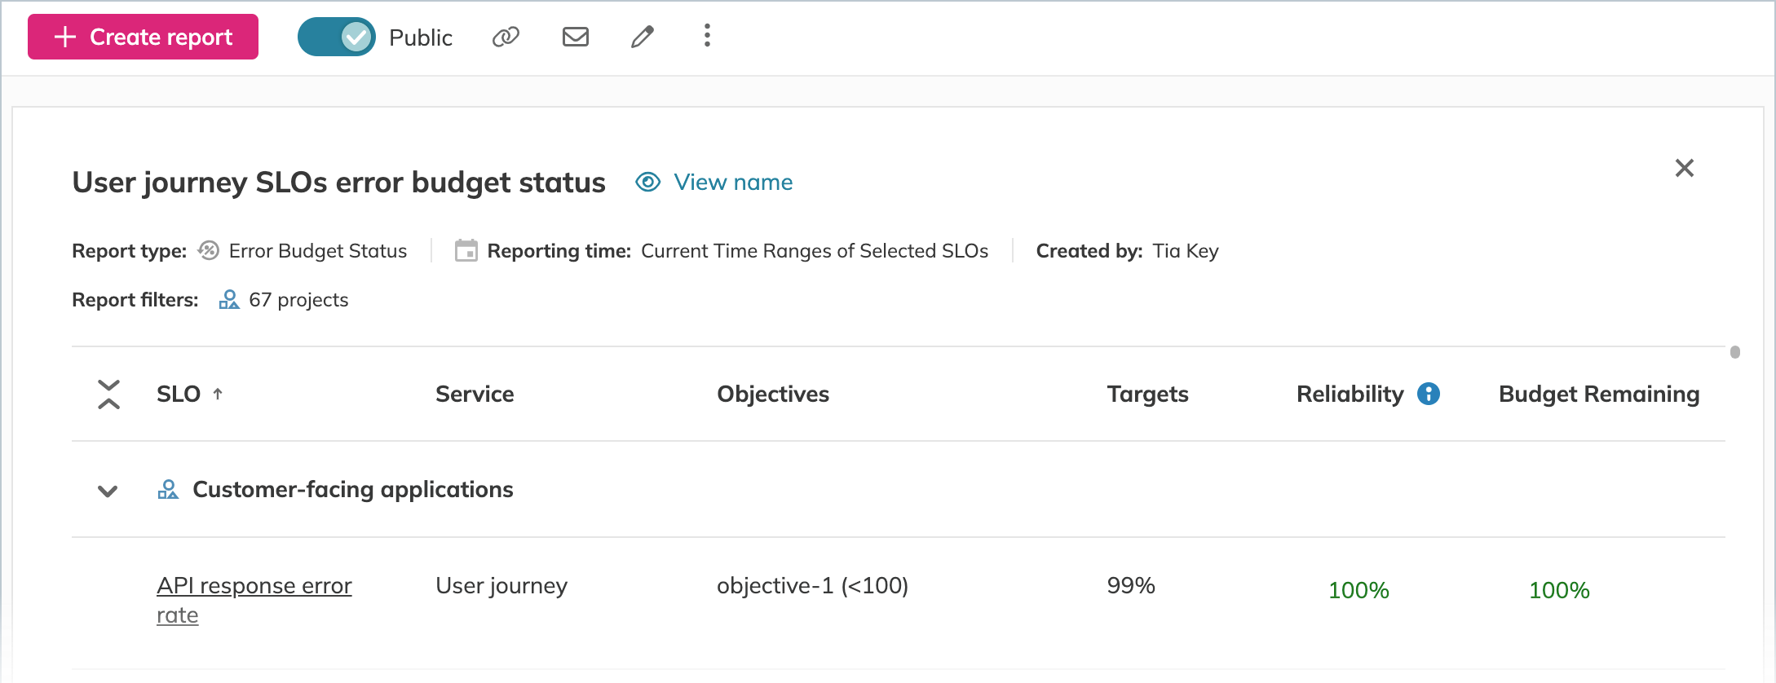This screenshot has width=1776, height=683.
Task: Click the objective-1 (<100) cell
Action: pos(812,586)
